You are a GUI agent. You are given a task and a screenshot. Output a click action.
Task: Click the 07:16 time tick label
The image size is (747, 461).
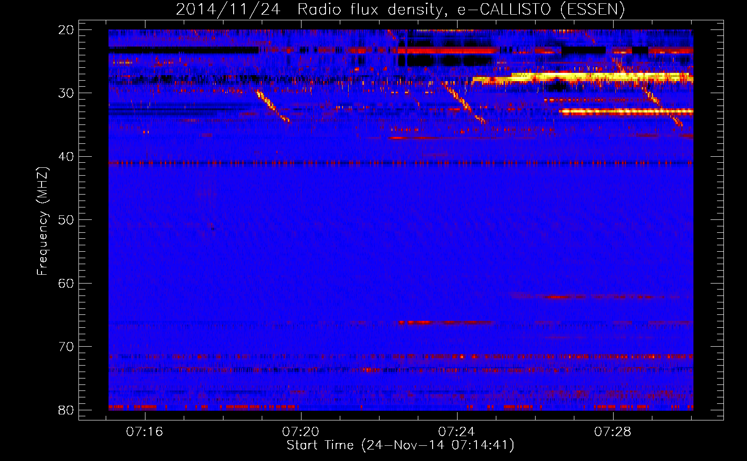pos(145,432)
